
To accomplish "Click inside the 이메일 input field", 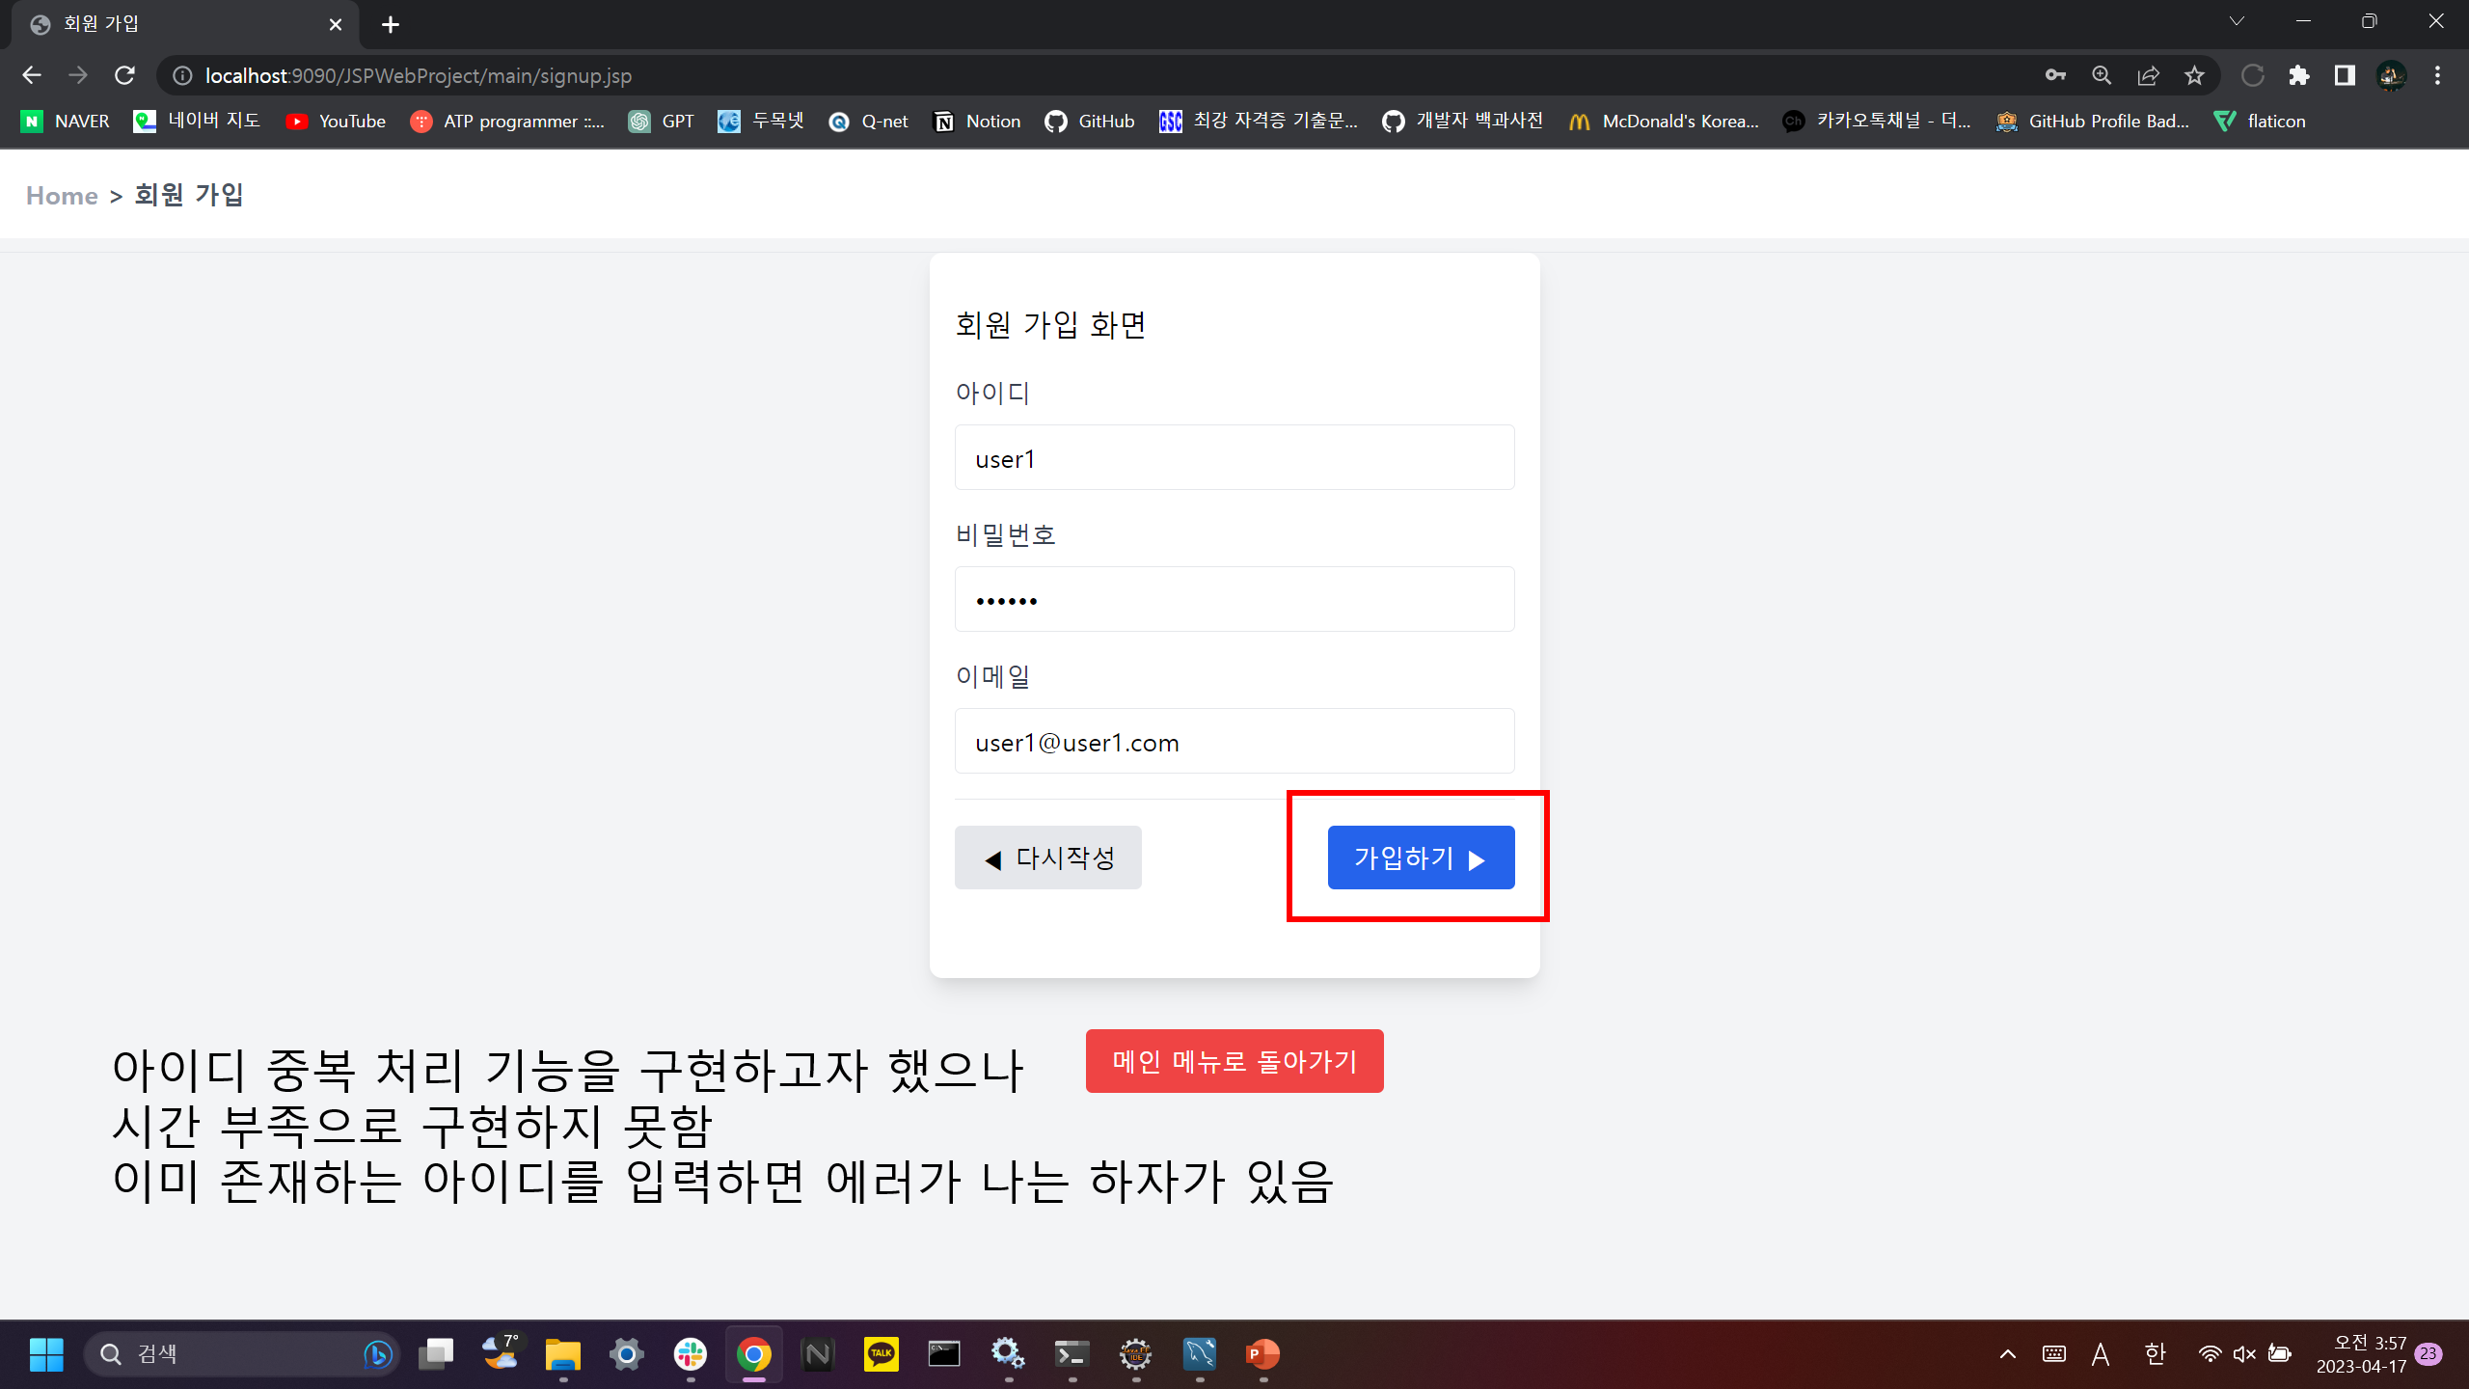I will 1234,741.
